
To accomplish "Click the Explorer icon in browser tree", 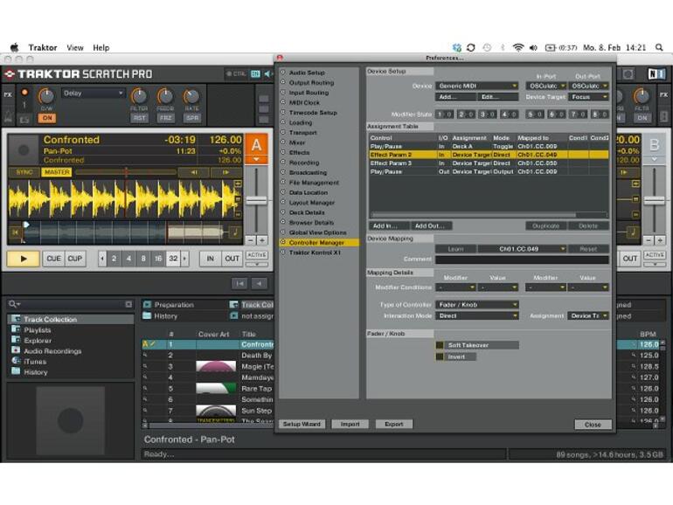I will click(x=15, y=340).
